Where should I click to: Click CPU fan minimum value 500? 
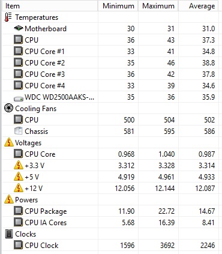click(x=129, y=120)
